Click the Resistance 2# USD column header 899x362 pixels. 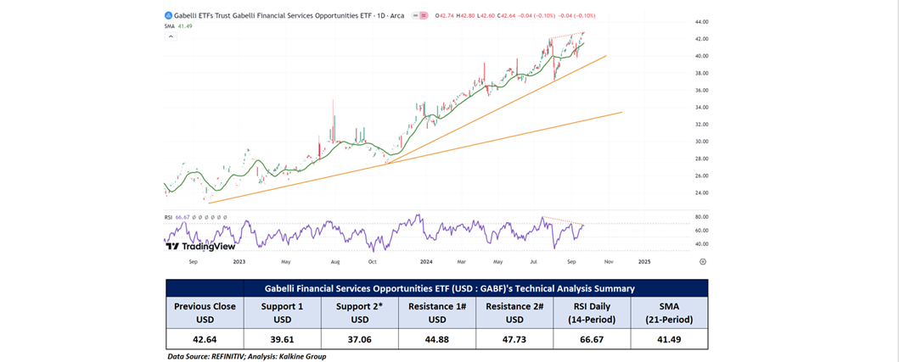coord(514,314)
